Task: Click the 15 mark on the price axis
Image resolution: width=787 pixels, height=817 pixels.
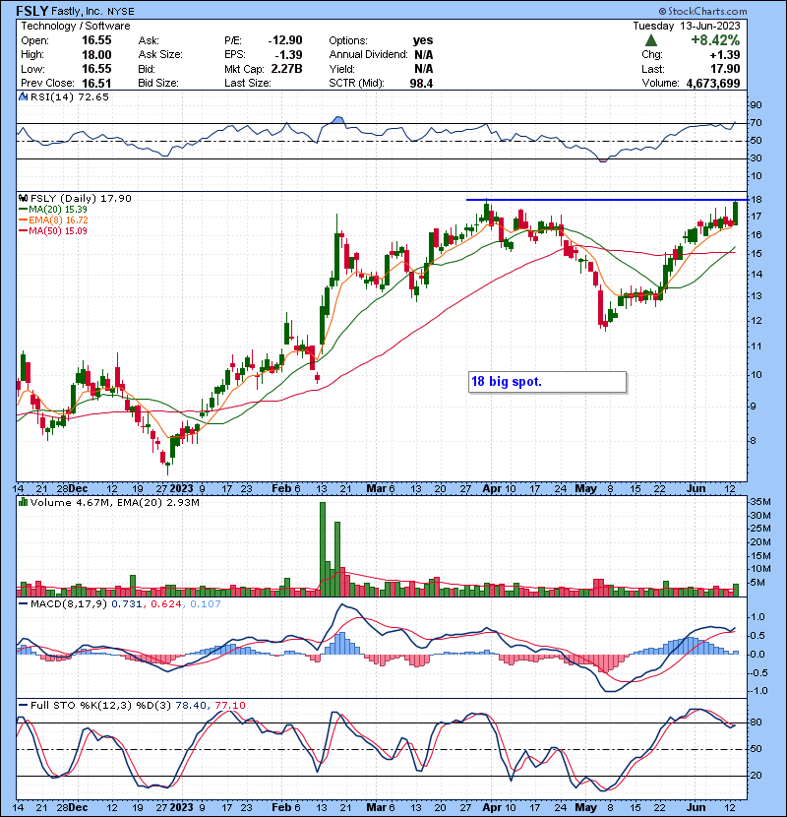Action: (757, 254)
